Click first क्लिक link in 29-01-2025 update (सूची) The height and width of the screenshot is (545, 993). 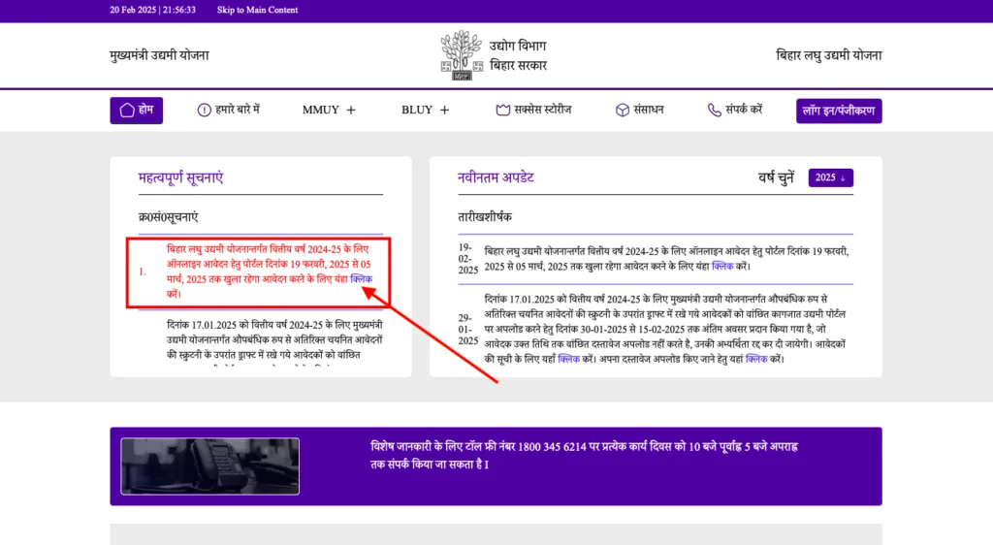568,359
